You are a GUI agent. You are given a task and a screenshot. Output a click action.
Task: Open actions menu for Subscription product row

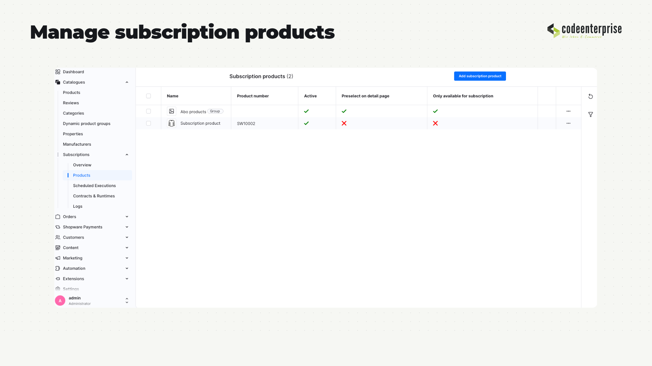pyautogui.click(x=568, y=123)
